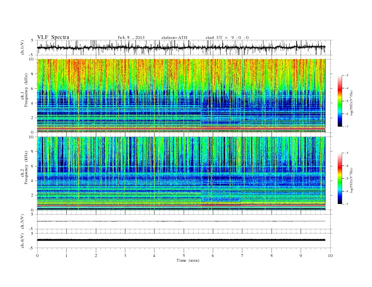Click the ch.2 spectrogram panel

click(x=181, y=173)
